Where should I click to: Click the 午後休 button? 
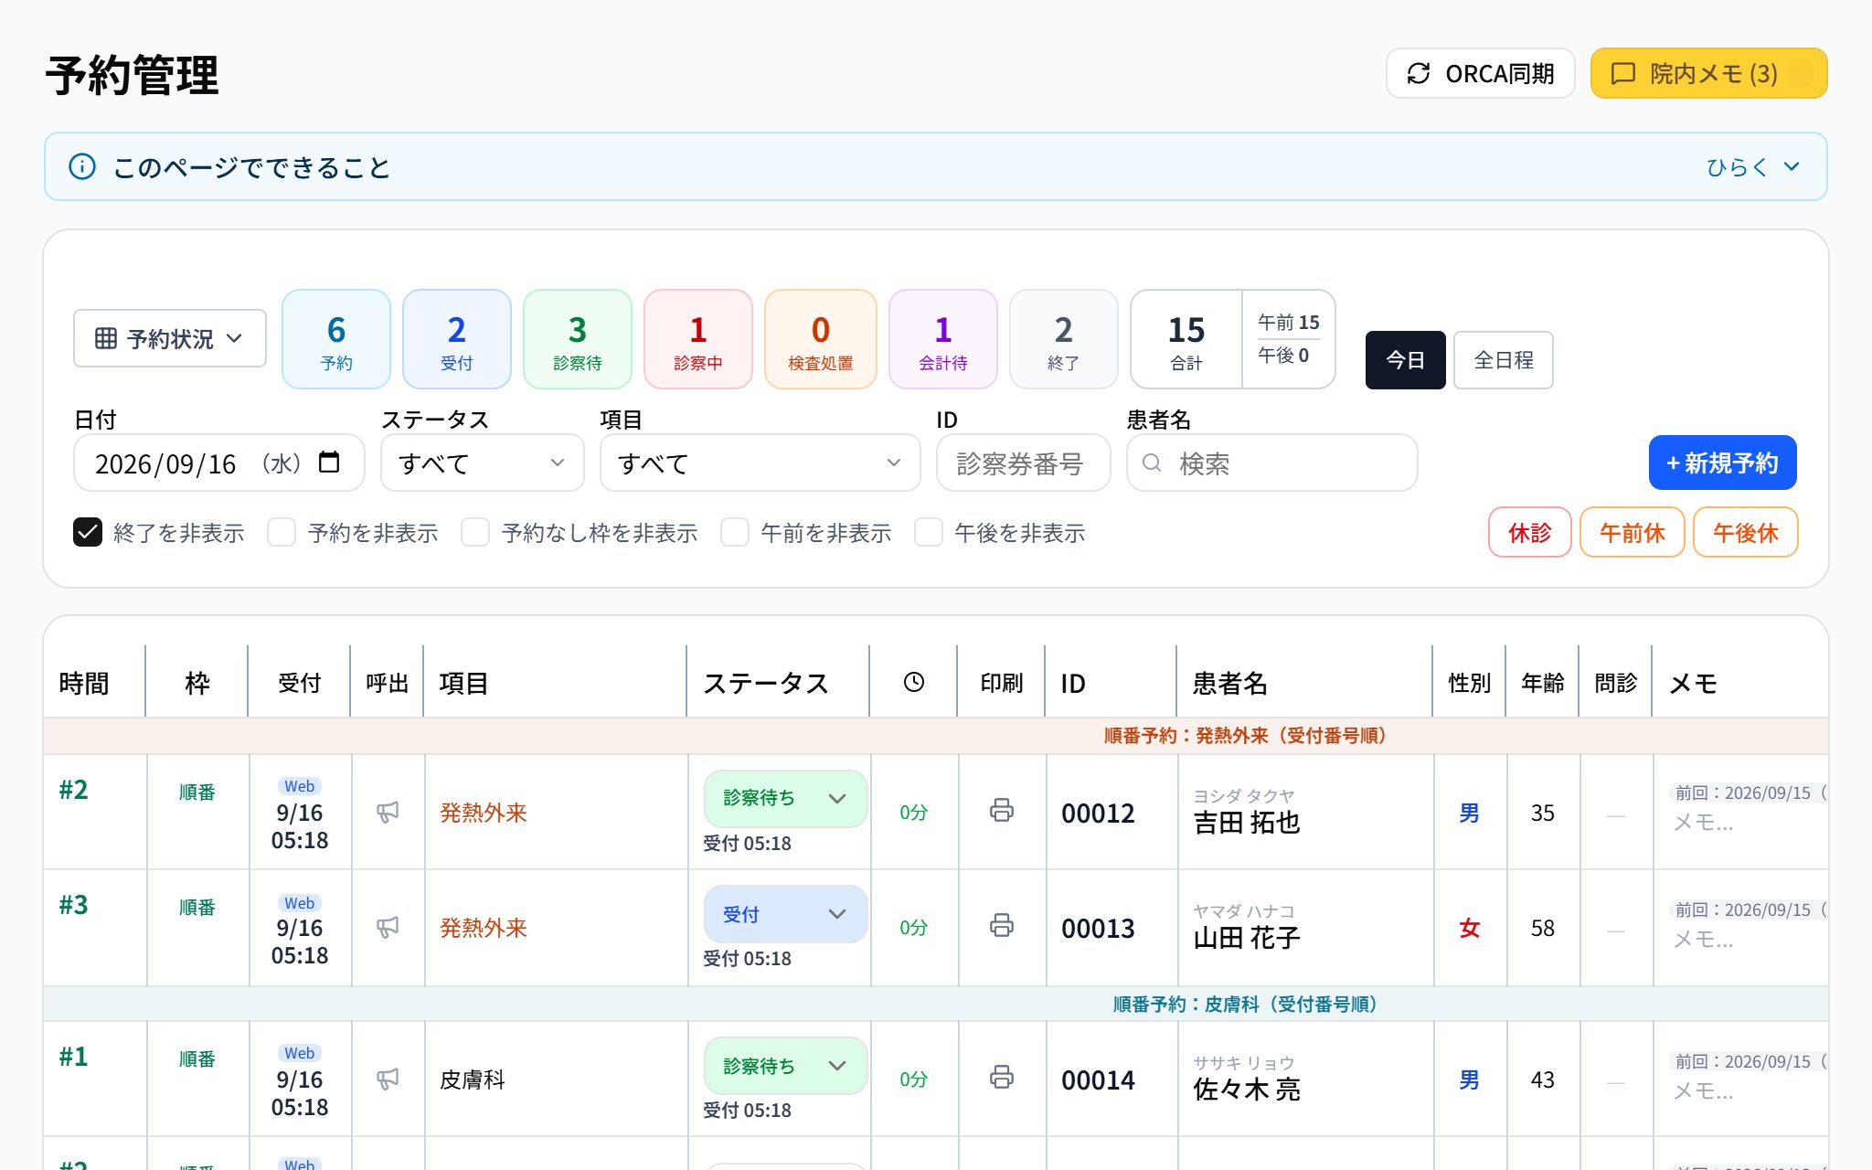pyautogui.click(x=1746, y=532)
